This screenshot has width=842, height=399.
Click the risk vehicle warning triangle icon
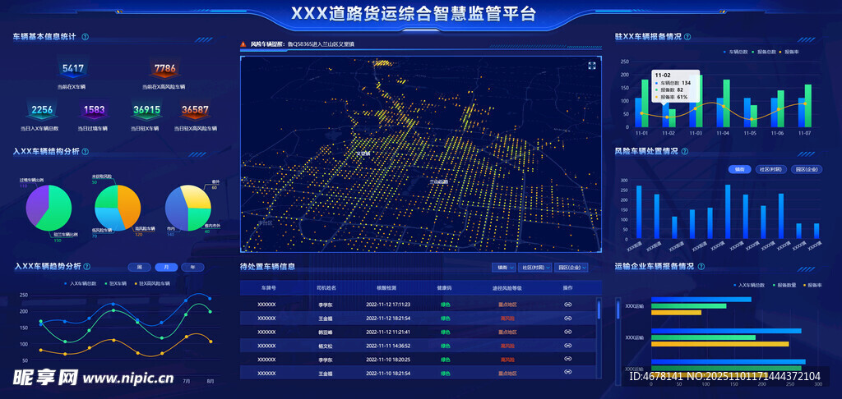coord(243,44)
